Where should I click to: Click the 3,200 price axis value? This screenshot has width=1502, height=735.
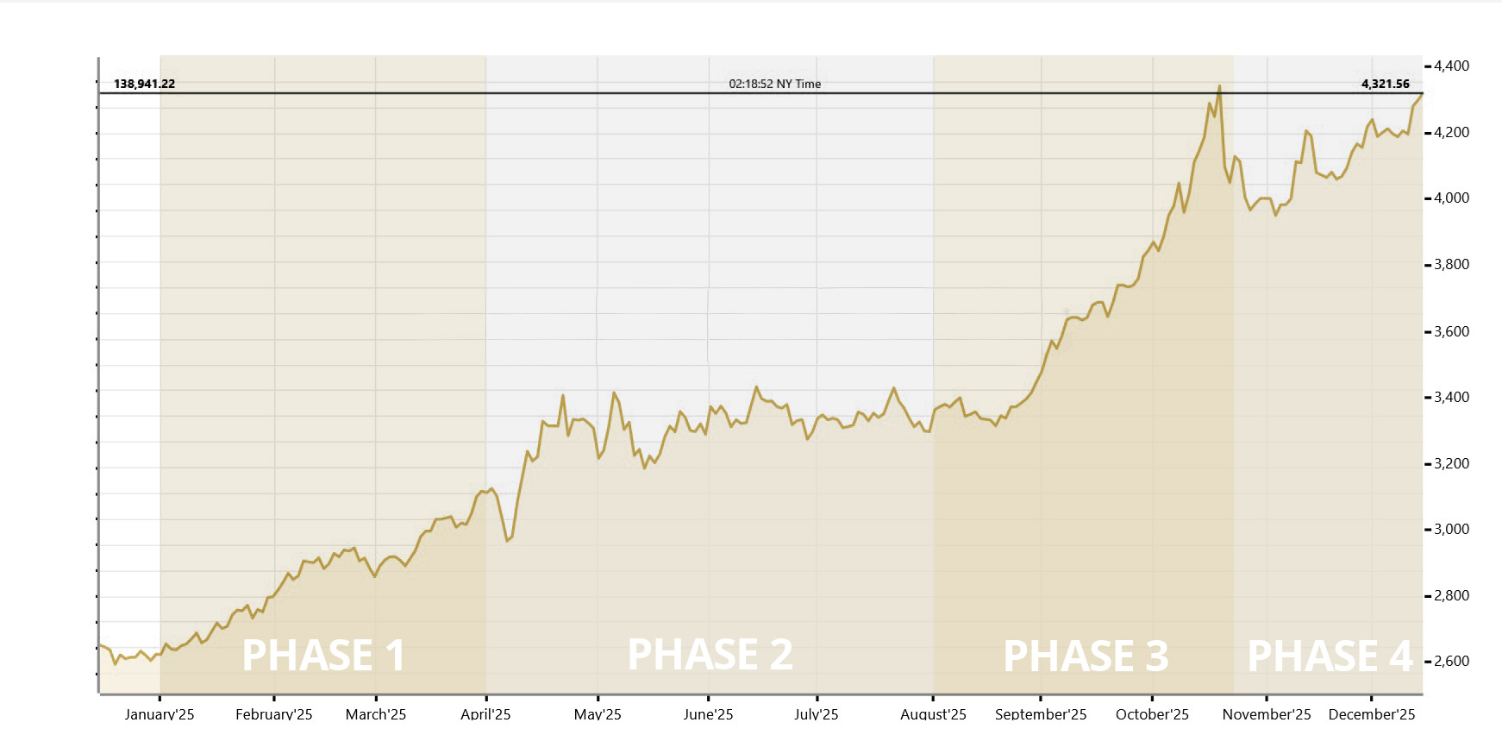click(1451, 463)
